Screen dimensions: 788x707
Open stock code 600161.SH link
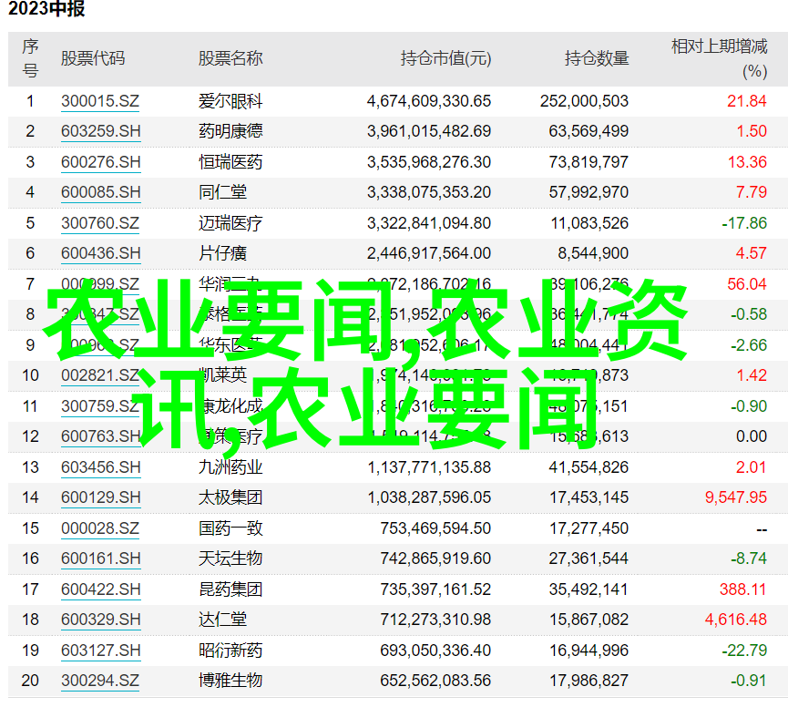(x=100, y=558)
